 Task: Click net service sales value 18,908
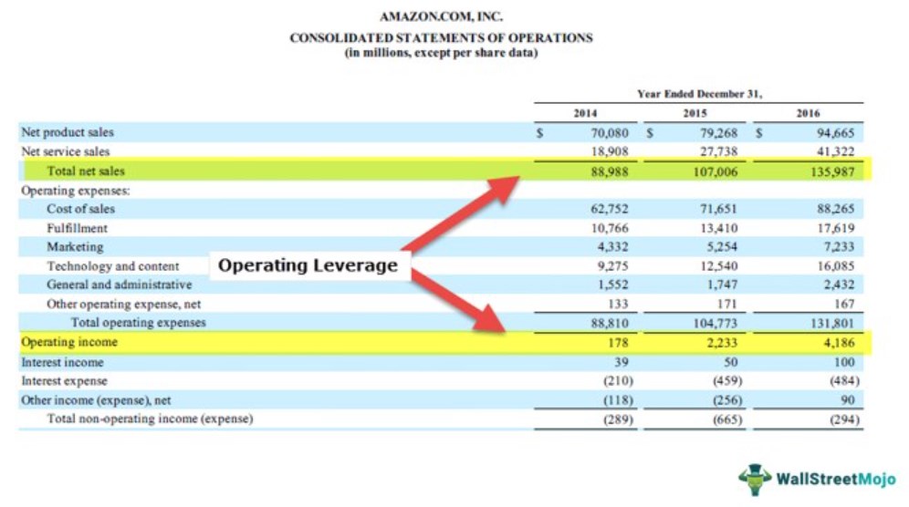tap(610, 151)
